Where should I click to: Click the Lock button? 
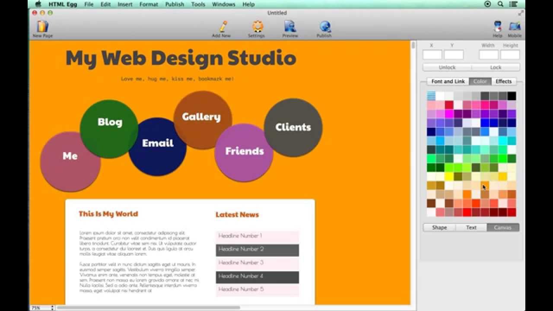(x=496, y=67)
